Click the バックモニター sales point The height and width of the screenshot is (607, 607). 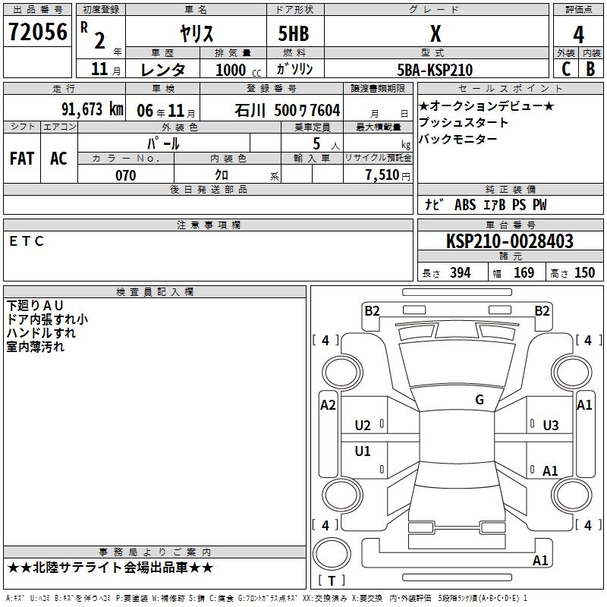click(458, 139)
